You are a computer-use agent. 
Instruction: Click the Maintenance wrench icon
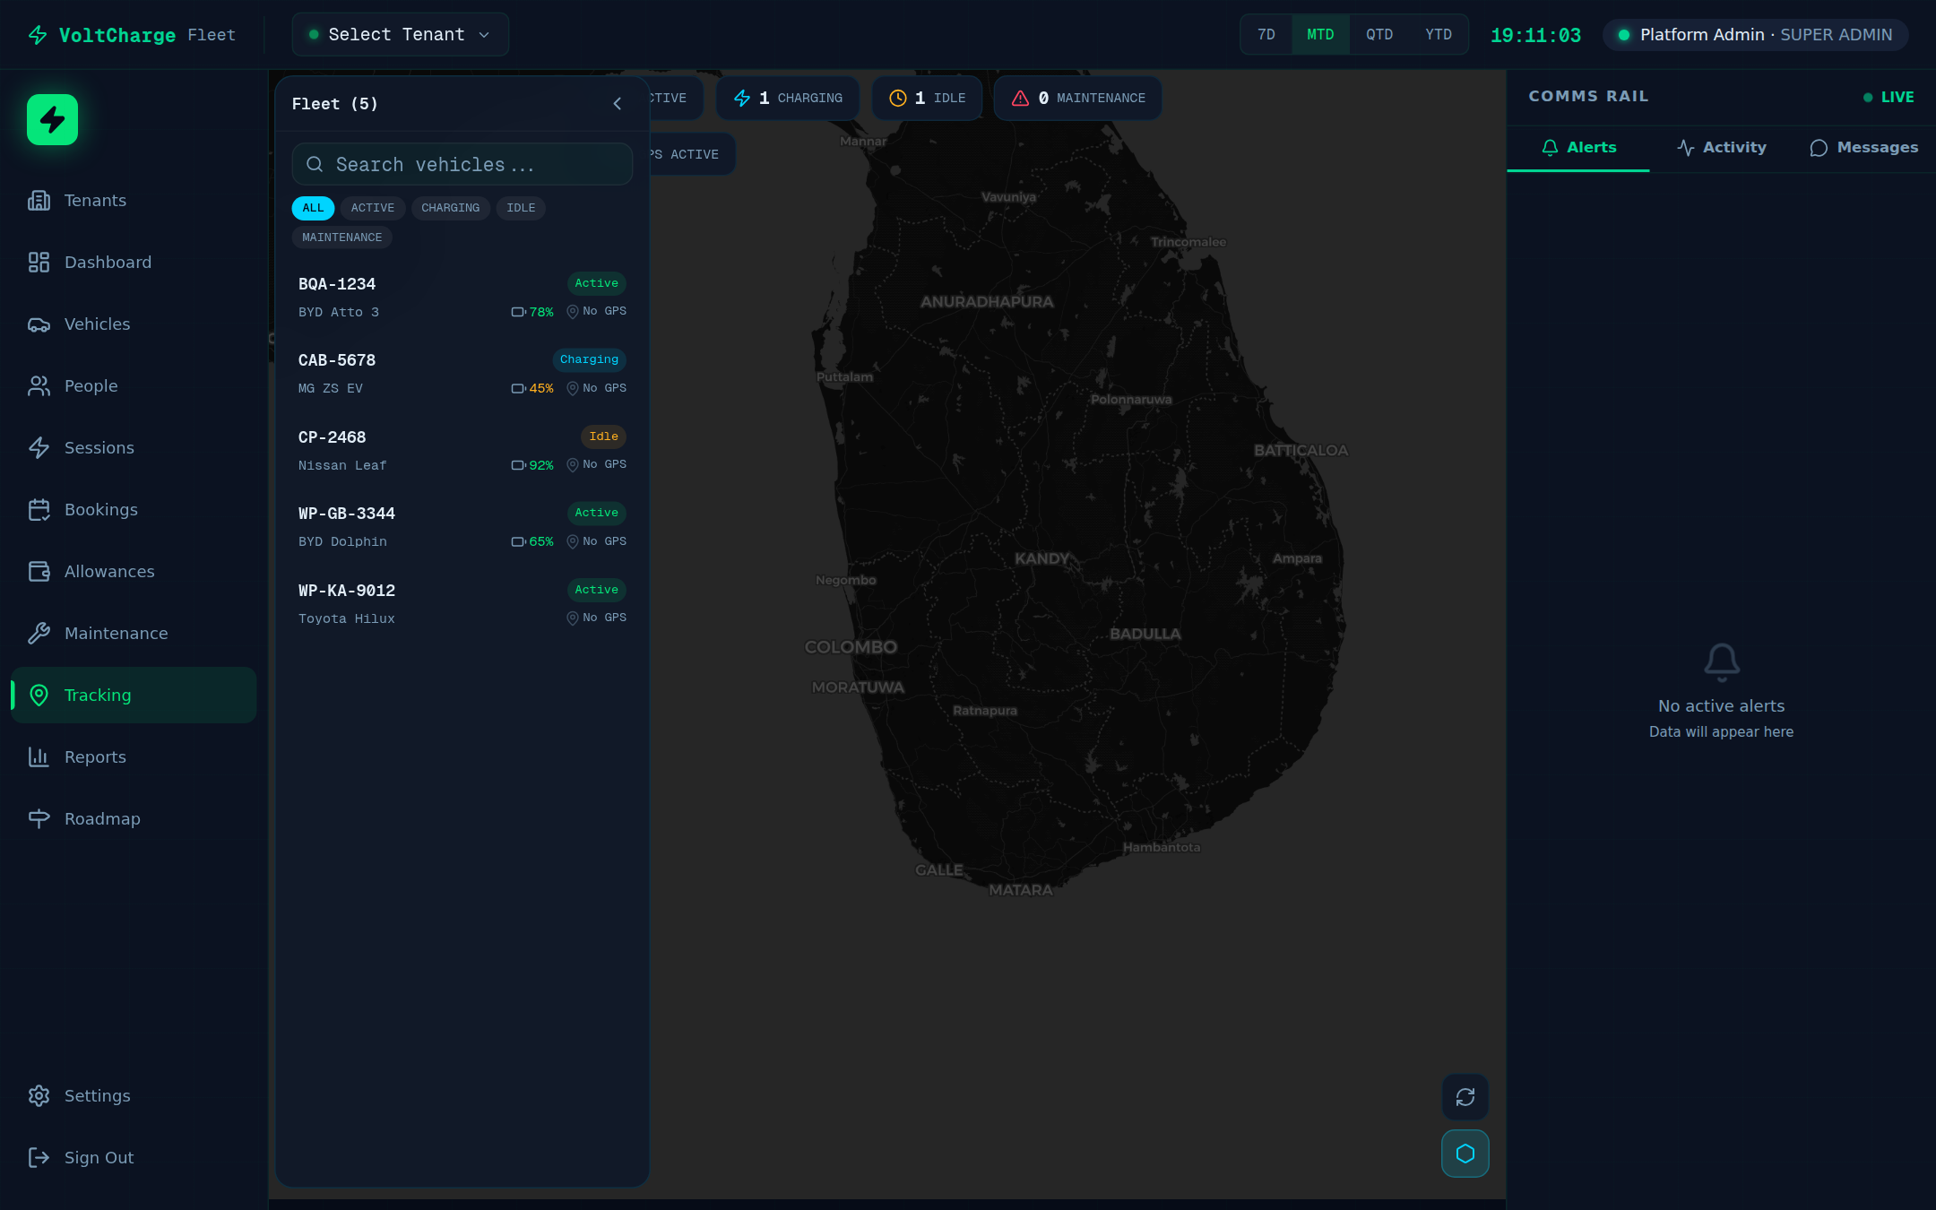[x=39, y=633]
